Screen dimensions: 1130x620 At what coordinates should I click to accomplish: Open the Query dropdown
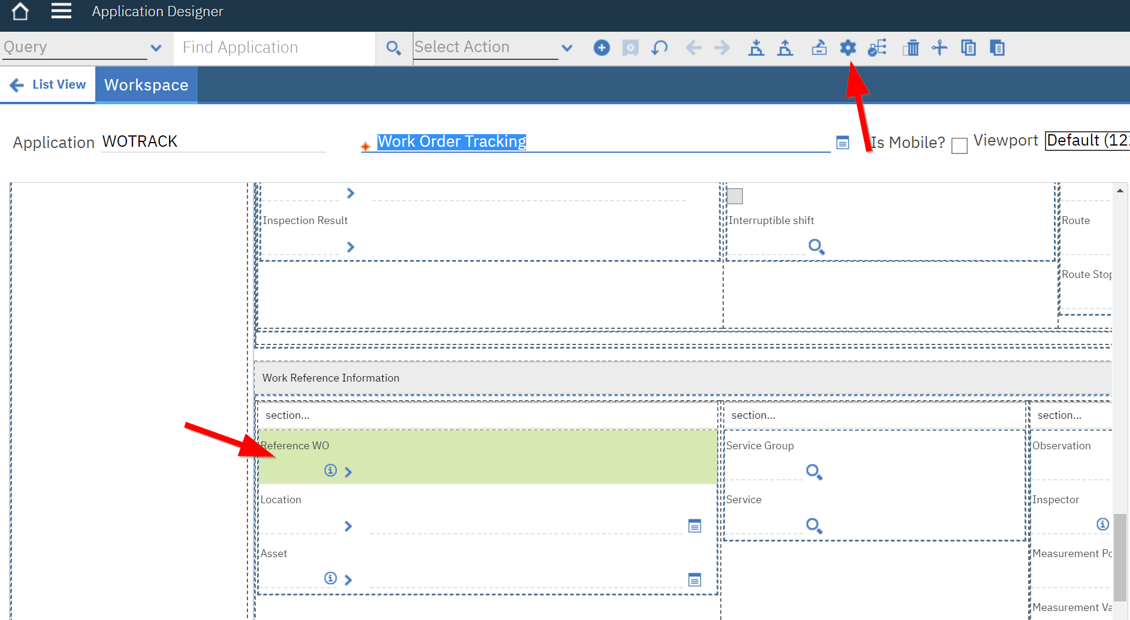[x=156, y=48]
